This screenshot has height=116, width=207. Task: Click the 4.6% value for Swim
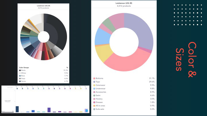pos(152,95)
